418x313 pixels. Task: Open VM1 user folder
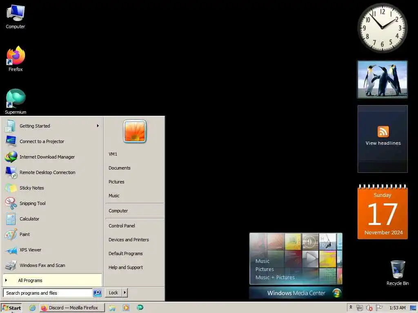(113, 154)
